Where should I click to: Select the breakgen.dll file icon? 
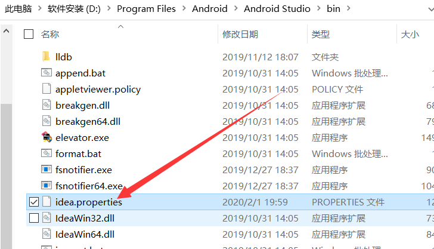point(46,105)
